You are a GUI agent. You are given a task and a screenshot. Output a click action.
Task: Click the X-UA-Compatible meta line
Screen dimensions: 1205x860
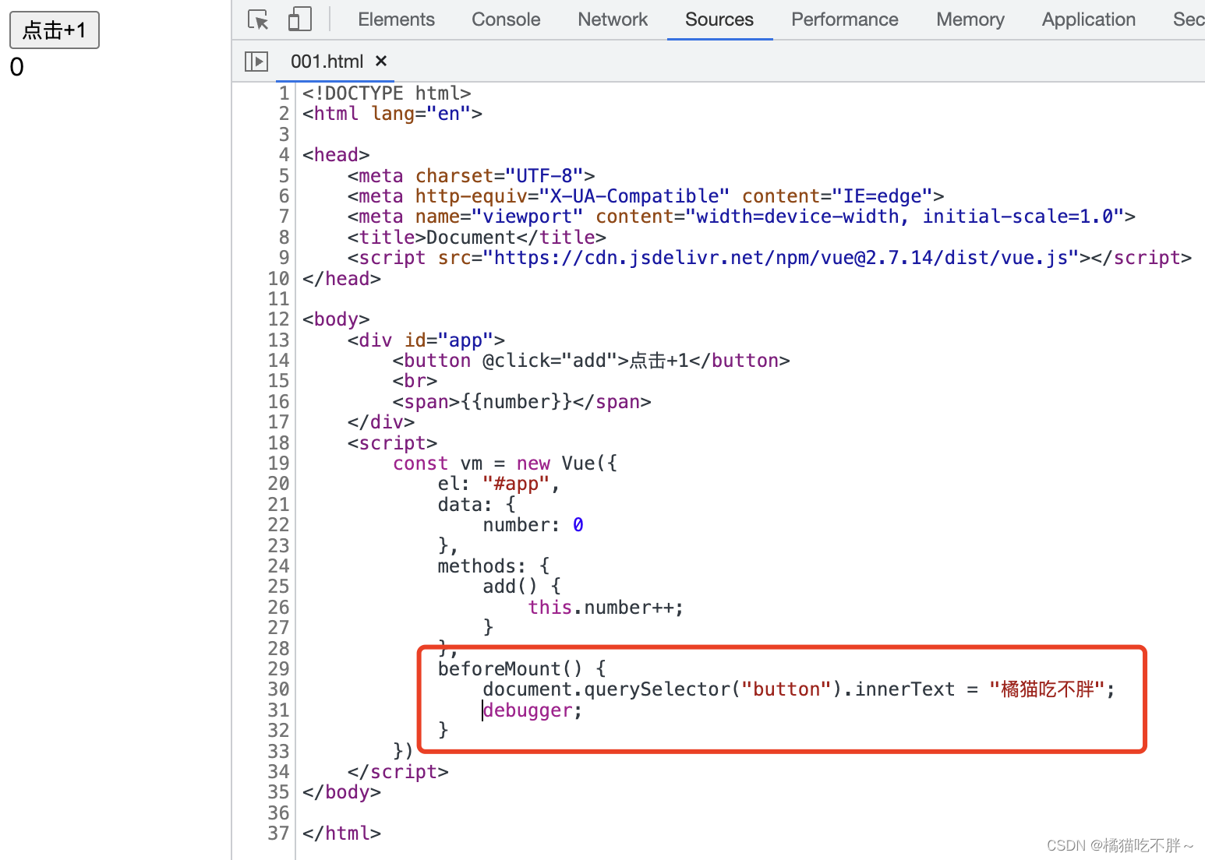point(645,196)
